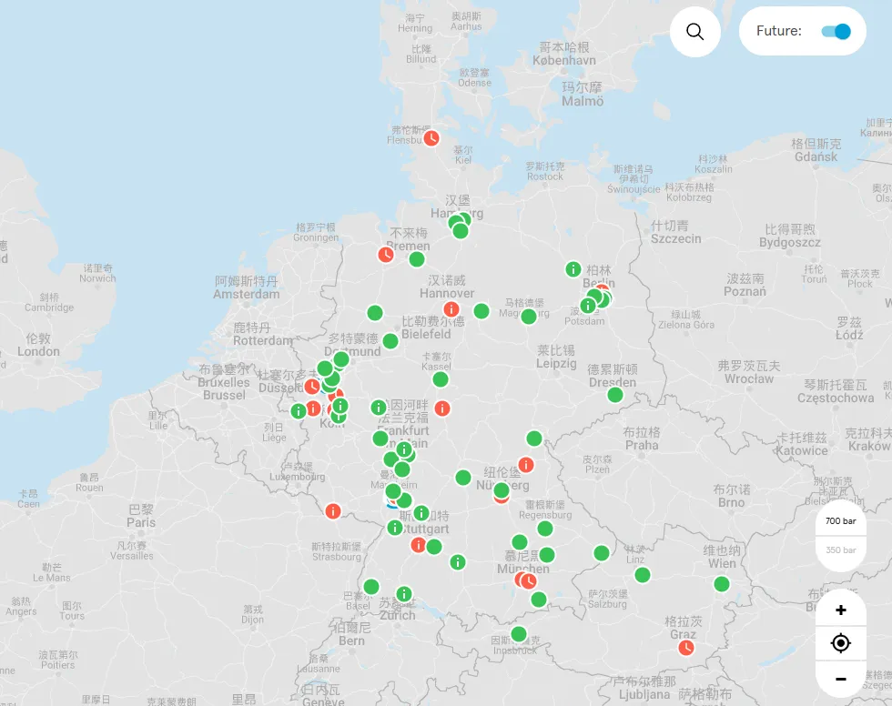Center map on my location
Image resolution: width=892 pixels, height=706 pixels.
coord(840,643)
